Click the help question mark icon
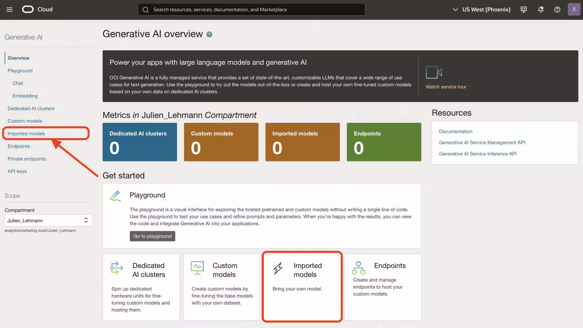This screenshot has height=328, width=583. pos(557,9)
